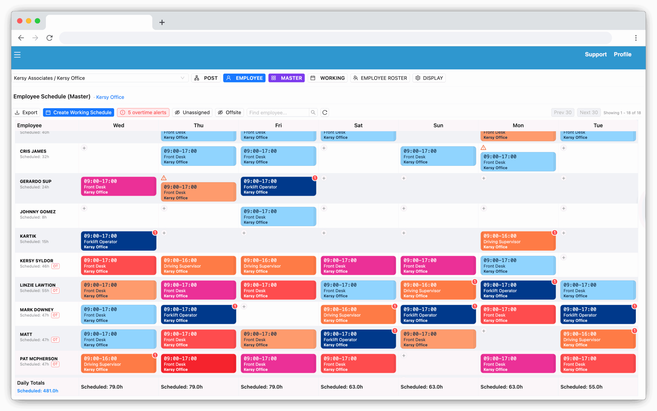Click warning triangle on Cris James's Monday

pyautogui.click(x=483, y=148)
